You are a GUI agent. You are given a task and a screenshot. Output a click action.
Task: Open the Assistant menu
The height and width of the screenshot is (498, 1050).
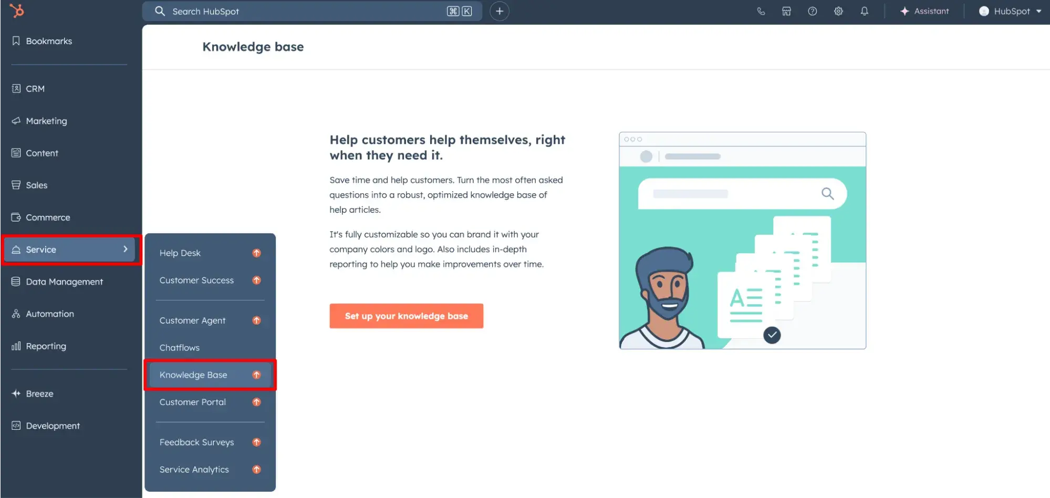coord(925,11)
